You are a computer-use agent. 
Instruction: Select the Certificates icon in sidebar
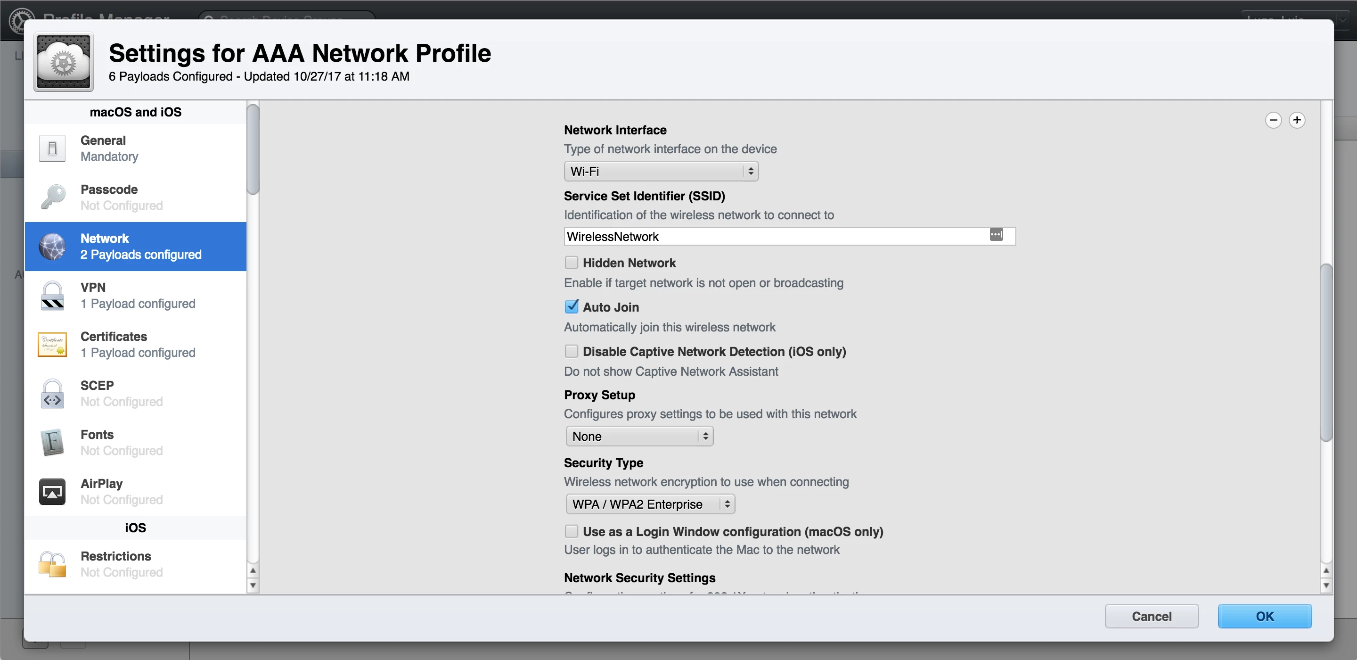[53, 345]
